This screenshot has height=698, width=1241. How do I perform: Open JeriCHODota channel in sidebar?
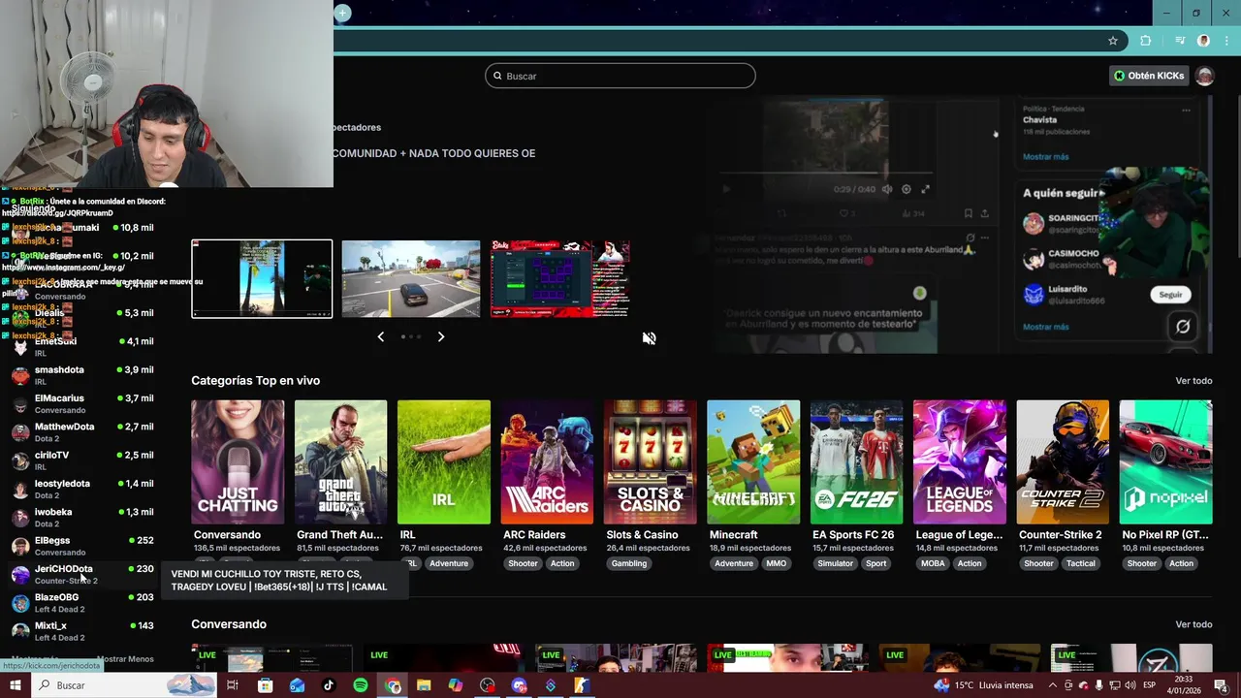click(x=82, y=574)
